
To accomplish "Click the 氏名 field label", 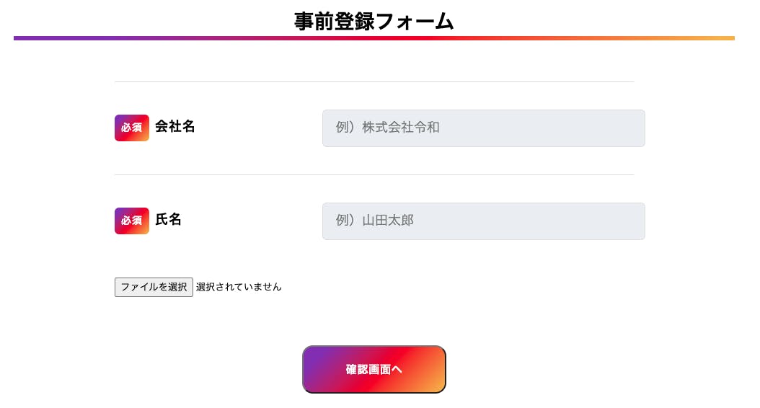I will pos(169,220).
